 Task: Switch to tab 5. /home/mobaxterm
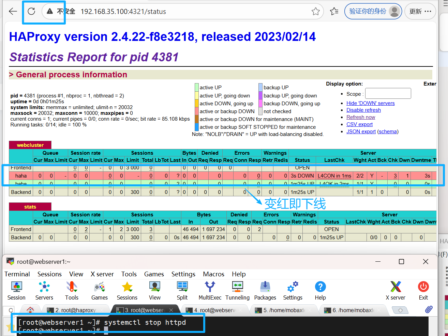(x=284, y=310)
